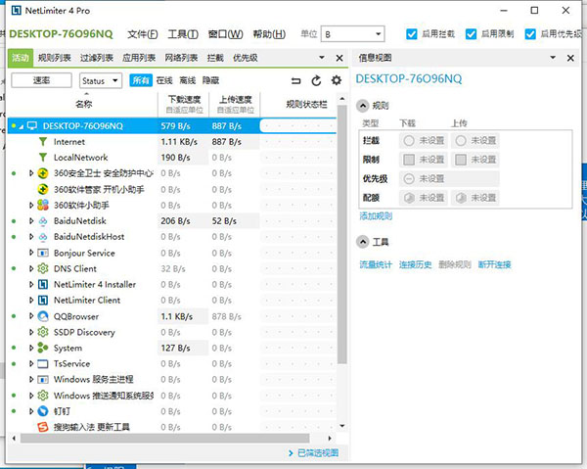Image resolution: width=587 pixels, height=469 pixels.
Task: Open the 信息视图 panel dropdown arrow
Action: [x=553, y=58]
